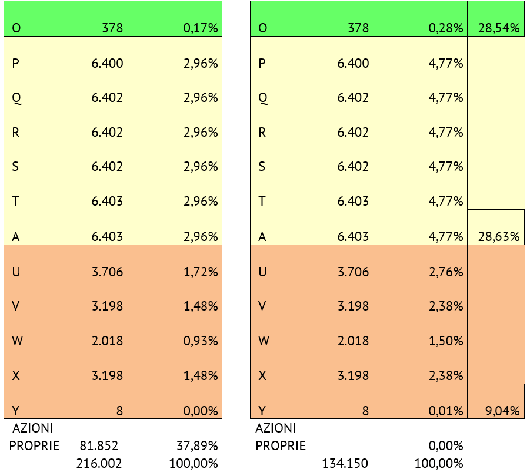The image size is (530, 472).
Task: Select the 0,93% cell in row W
Action: coord(200,341)
